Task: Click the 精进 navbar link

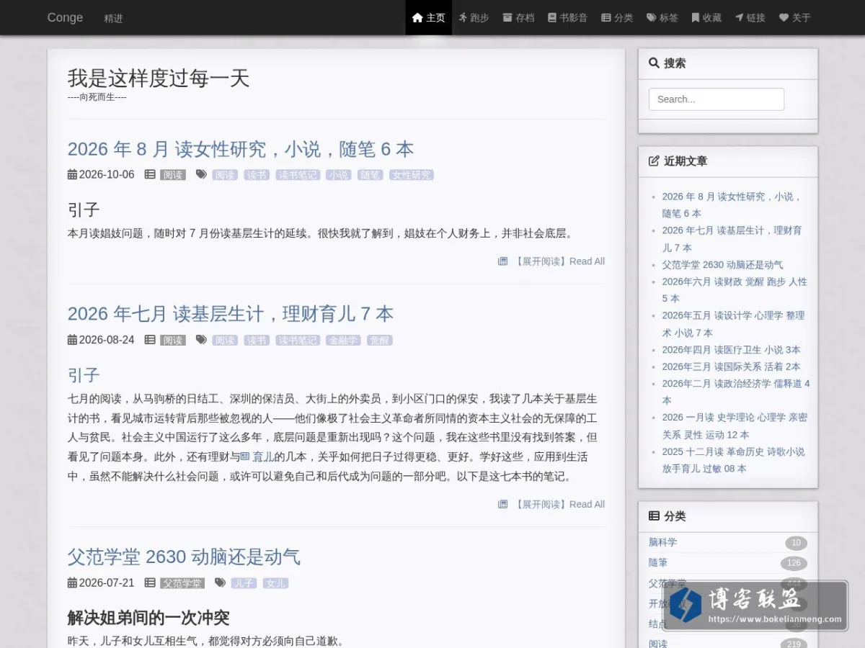Action: tap(113, 18)
